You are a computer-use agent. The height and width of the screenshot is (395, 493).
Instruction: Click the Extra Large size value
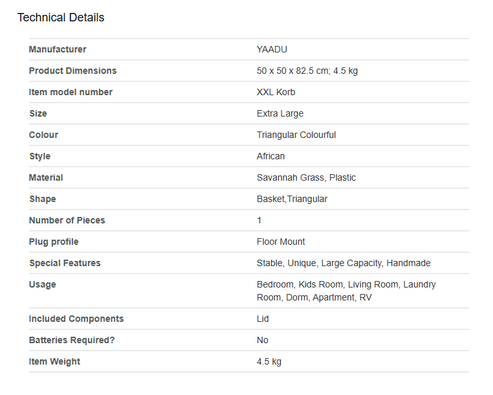[280, 113]
